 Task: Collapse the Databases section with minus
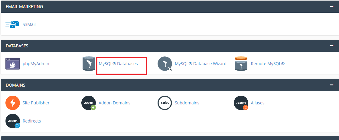pos(331,46)
